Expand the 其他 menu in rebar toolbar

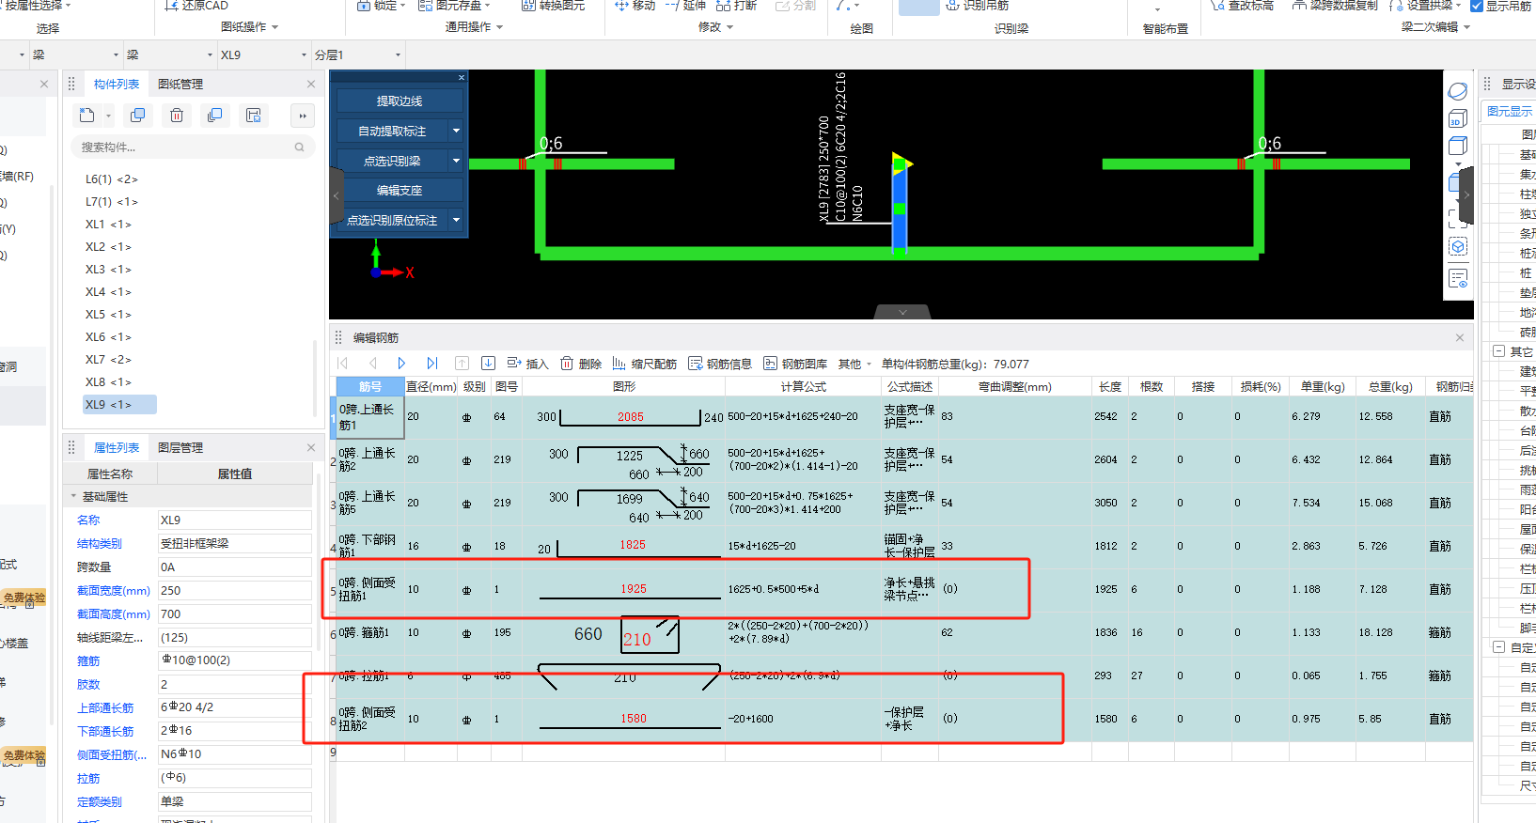point(855,364)
